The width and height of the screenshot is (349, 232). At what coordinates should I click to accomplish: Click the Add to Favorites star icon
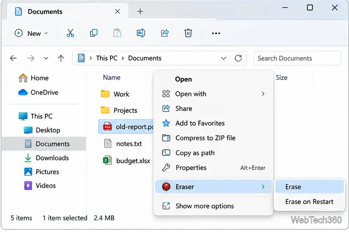point(166,123)
